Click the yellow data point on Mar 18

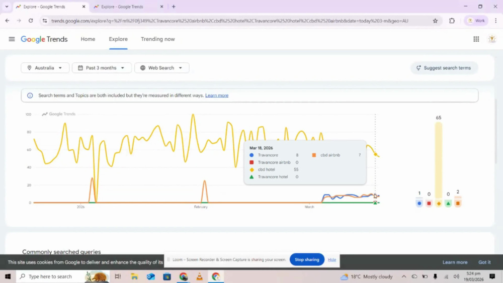click(375, 154)
